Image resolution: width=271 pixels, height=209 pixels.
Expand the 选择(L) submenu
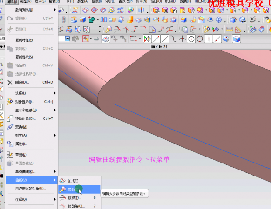click(x=32, y=93)
